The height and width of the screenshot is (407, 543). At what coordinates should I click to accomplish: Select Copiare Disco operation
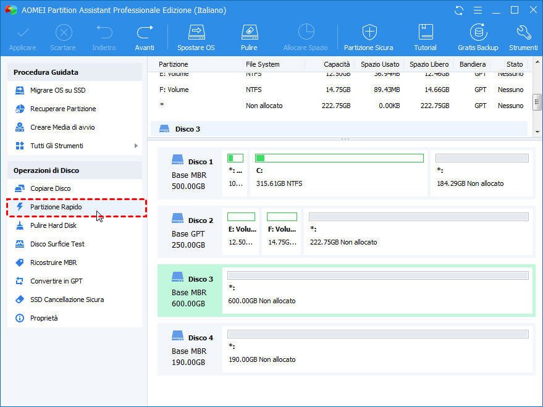tap(75, 188)
